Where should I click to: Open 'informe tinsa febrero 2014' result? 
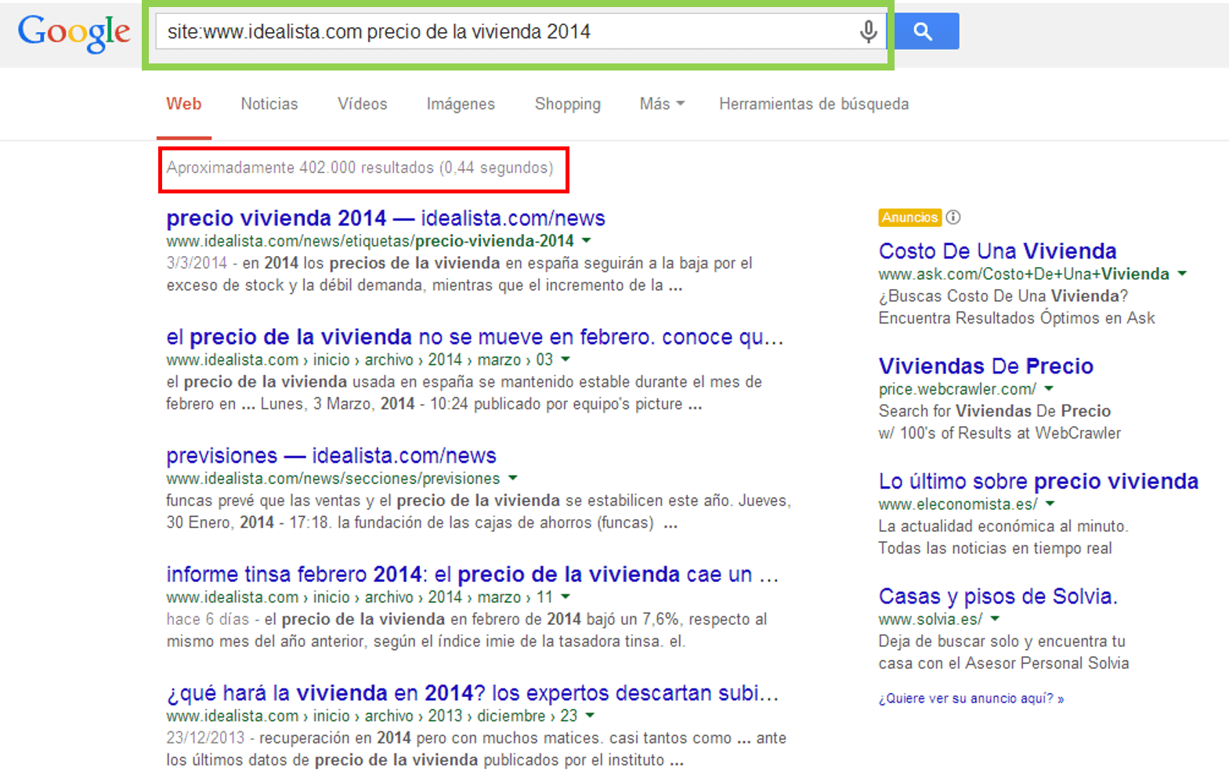click(x=472, y=574)
